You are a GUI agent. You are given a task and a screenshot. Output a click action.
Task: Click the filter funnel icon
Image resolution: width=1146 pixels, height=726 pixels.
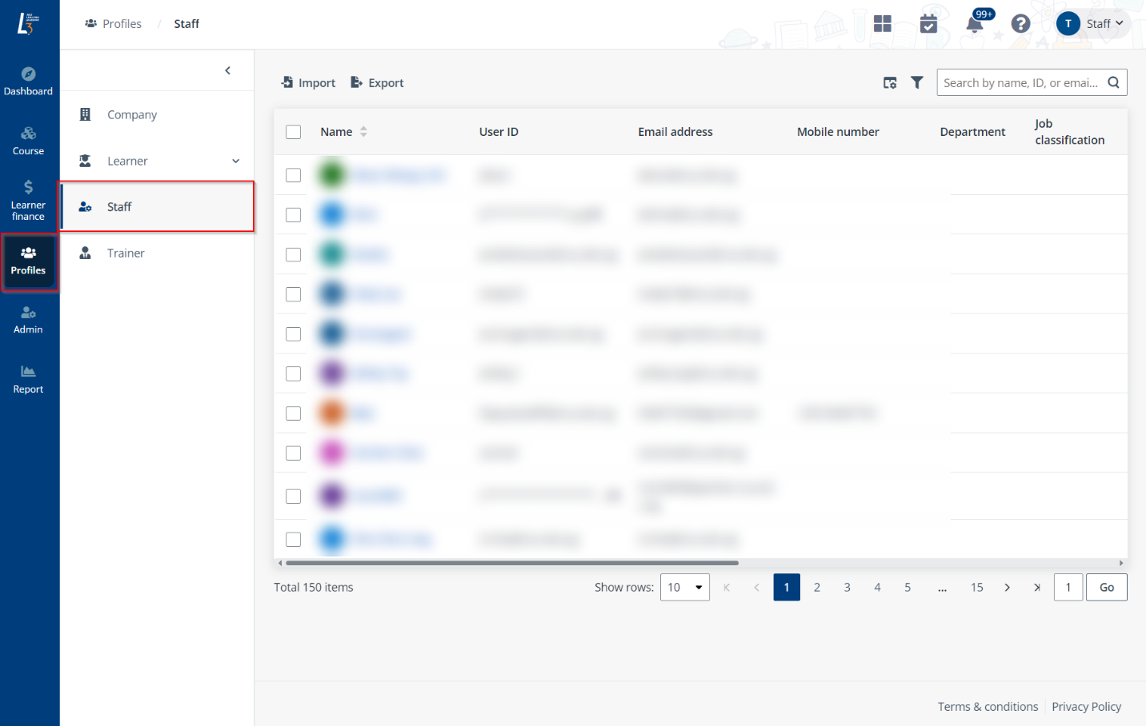pyautogui.click(x=917, y=82)
